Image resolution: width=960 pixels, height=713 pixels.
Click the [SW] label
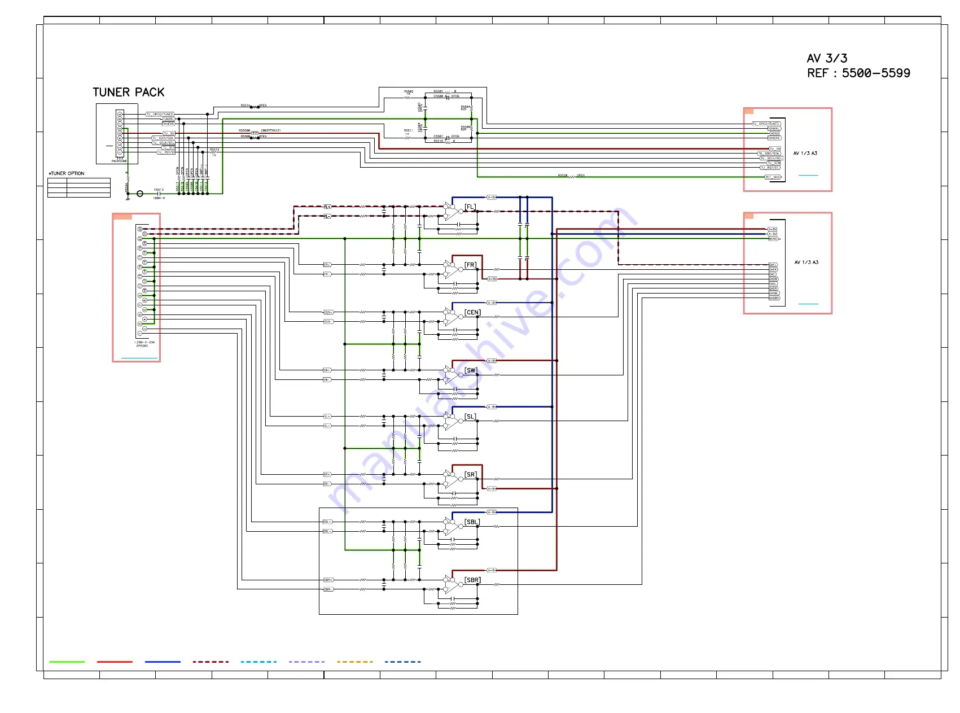click(x=471, y=370)
